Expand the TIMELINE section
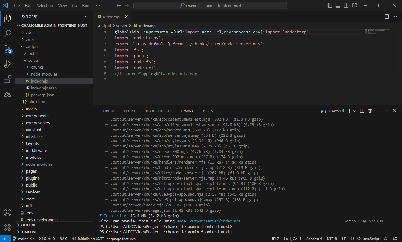This screenshot has width=402, height=242. pos(54,232)
